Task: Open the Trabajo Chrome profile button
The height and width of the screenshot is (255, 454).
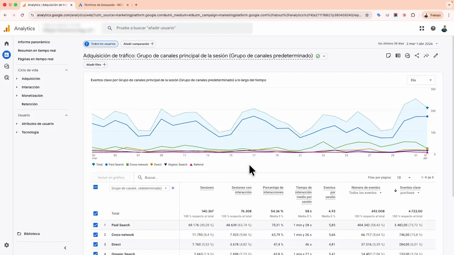Action: pos(432,15)
